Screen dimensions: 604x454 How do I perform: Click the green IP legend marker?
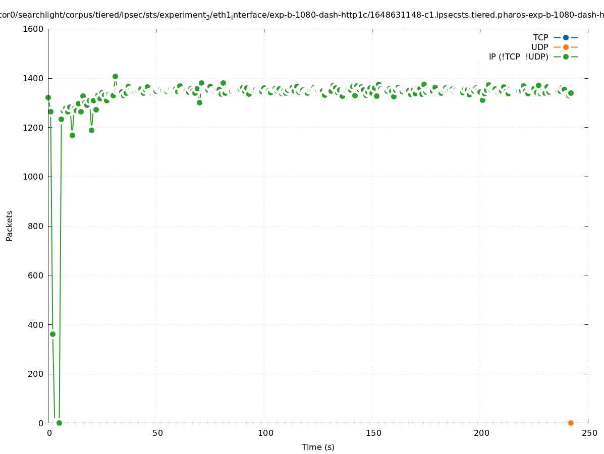click(x=566, y=56)
